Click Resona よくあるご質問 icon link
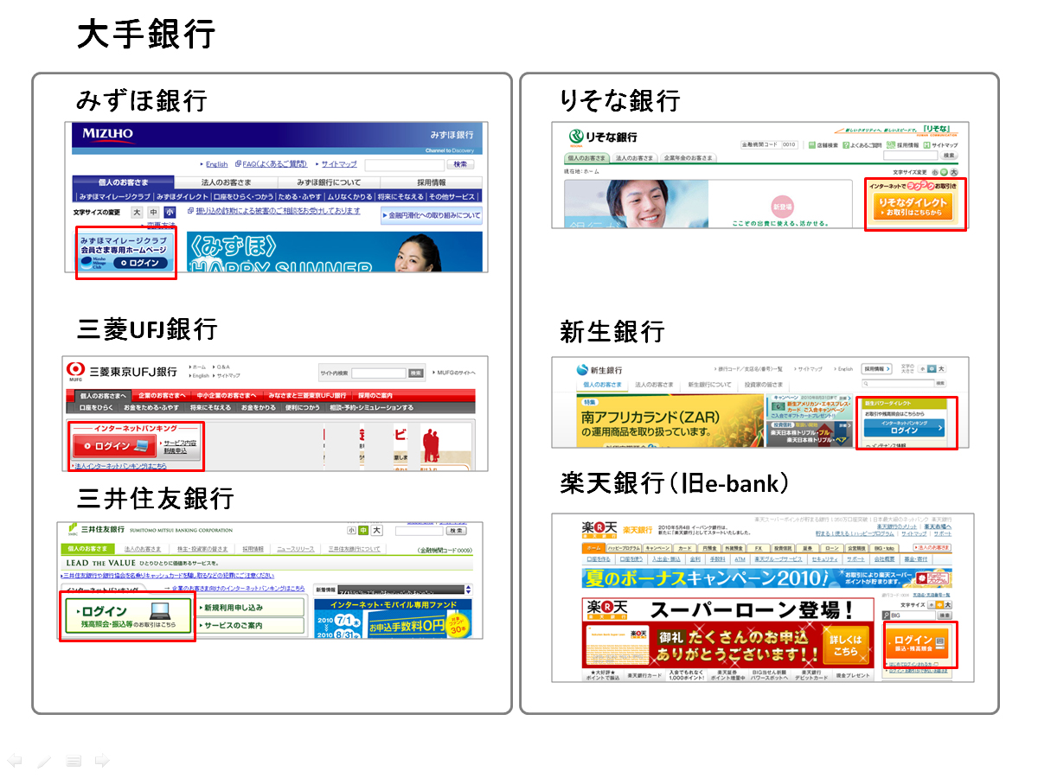This screenshot has width=1038, height=778. pyautogui.click(x=862, y=145)
